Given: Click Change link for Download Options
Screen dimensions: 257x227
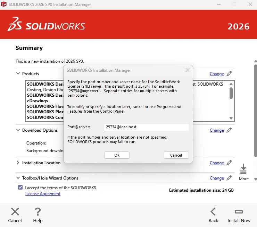Looking at the screenshot, I should point(217,130).
